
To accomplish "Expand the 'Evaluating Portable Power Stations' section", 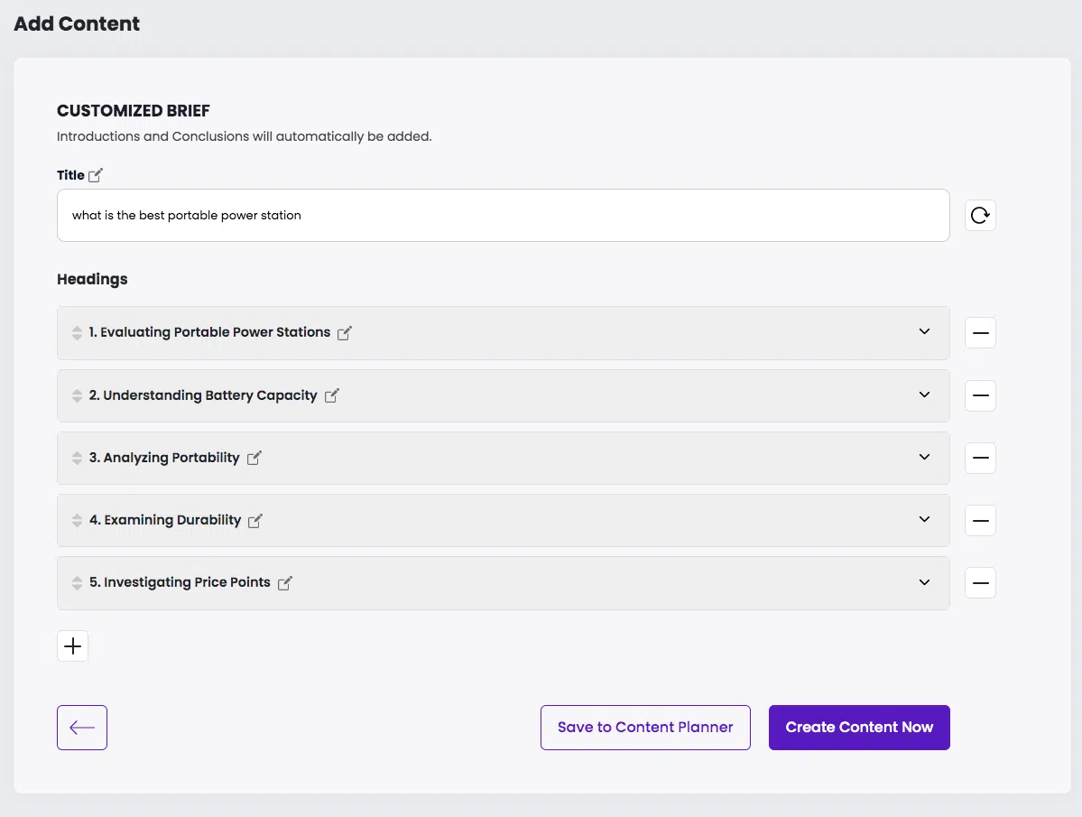I will tap(924, 332).
